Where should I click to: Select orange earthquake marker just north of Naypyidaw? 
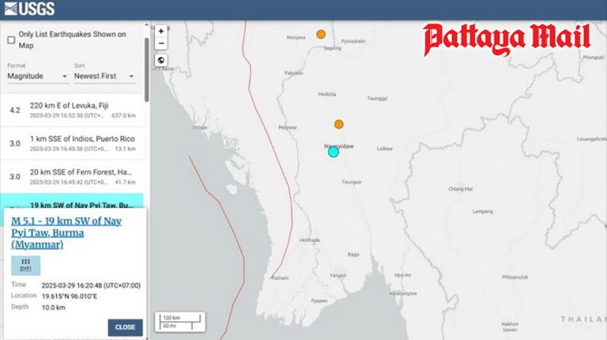coord(338,124)
